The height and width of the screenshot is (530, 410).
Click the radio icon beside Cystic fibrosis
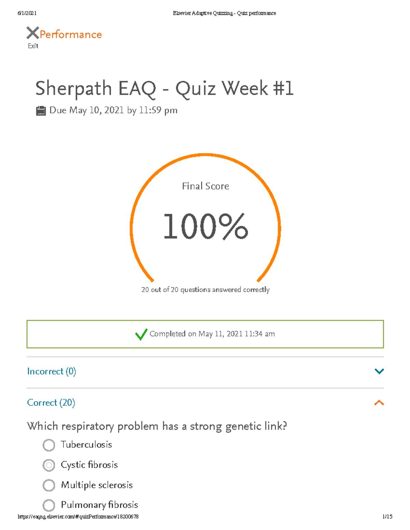point(49,465)
